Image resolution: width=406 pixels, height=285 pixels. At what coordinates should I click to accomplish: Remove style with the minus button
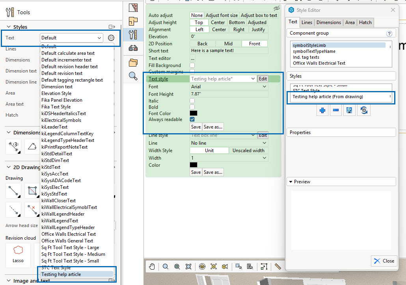pos(336,110)
